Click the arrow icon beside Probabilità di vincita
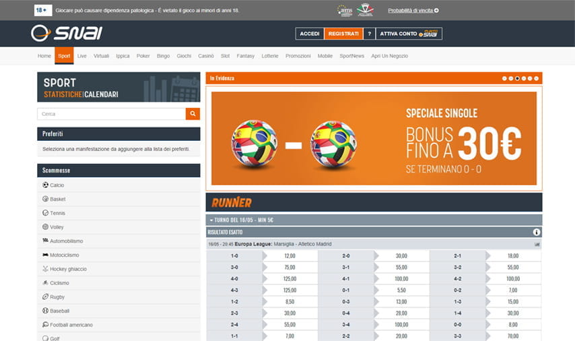The image size is (575, 341). point(436,10)
